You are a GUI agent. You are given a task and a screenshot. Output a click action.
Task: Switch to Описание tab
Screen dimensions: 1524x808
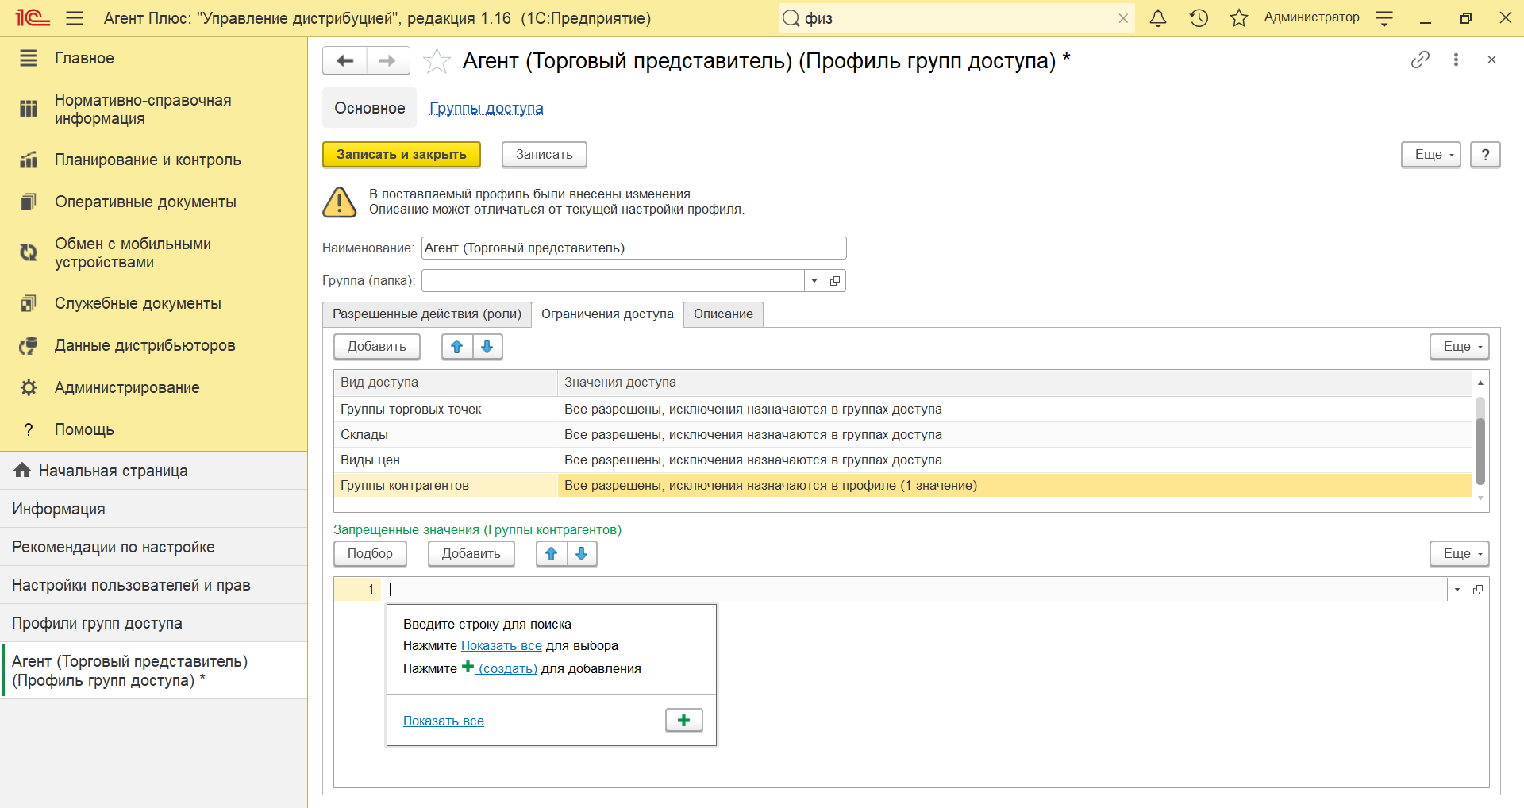click(x=723, y=314)
